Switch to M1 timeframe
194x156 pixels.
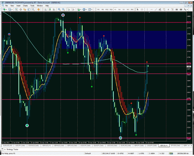pyautogui.click(x=98, y=10)
